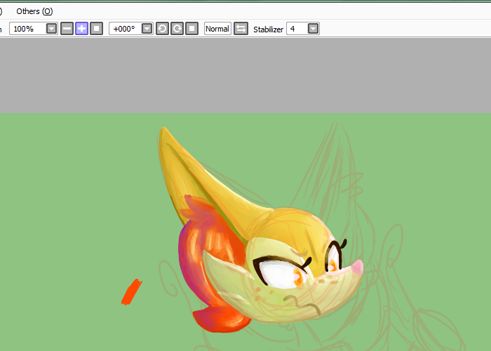Flip the canvas view horizontally
This screenshot has height=351, width=491.
click(x=241, y=29)
